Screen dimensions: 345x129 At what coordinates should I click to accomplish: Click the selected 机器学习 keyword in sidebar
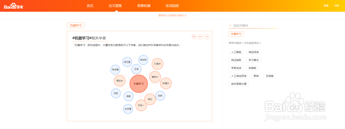click(x=236, y=34)
